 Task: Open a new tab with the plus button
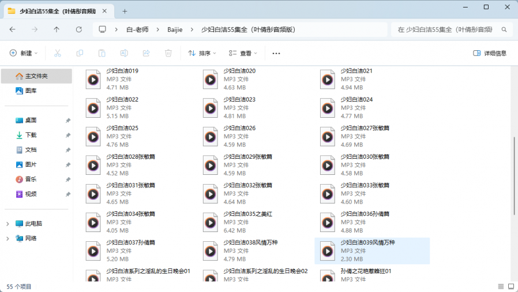click(125, 11)
